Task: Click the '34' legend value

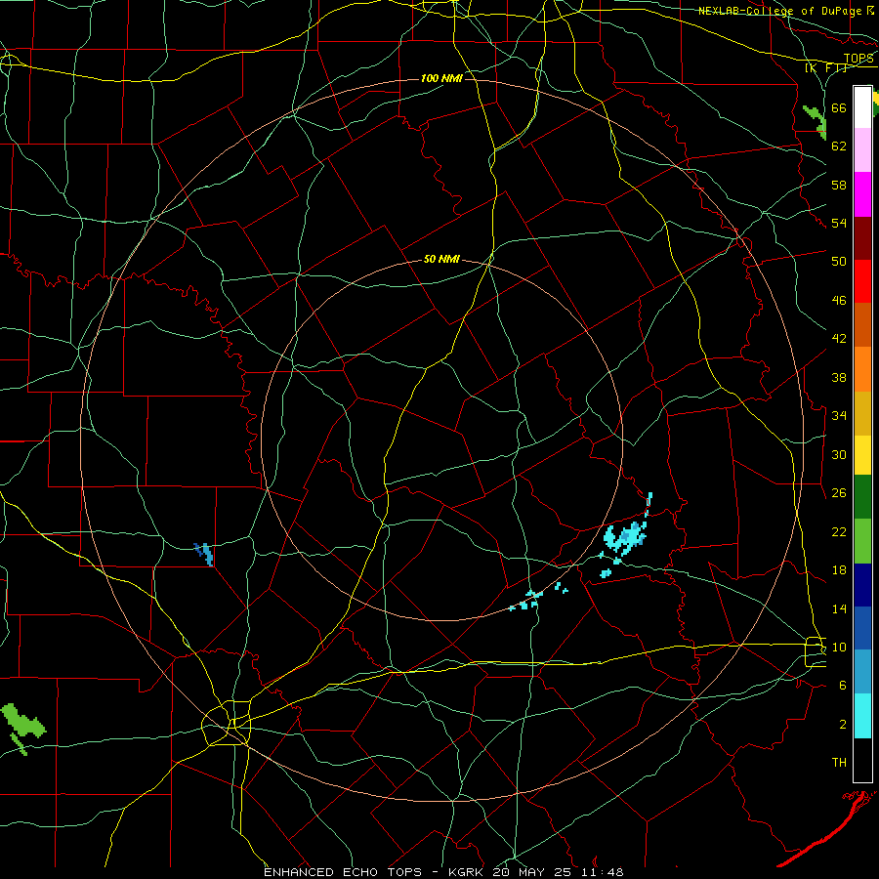Action: pyautogui.click(x=839, y=416)
